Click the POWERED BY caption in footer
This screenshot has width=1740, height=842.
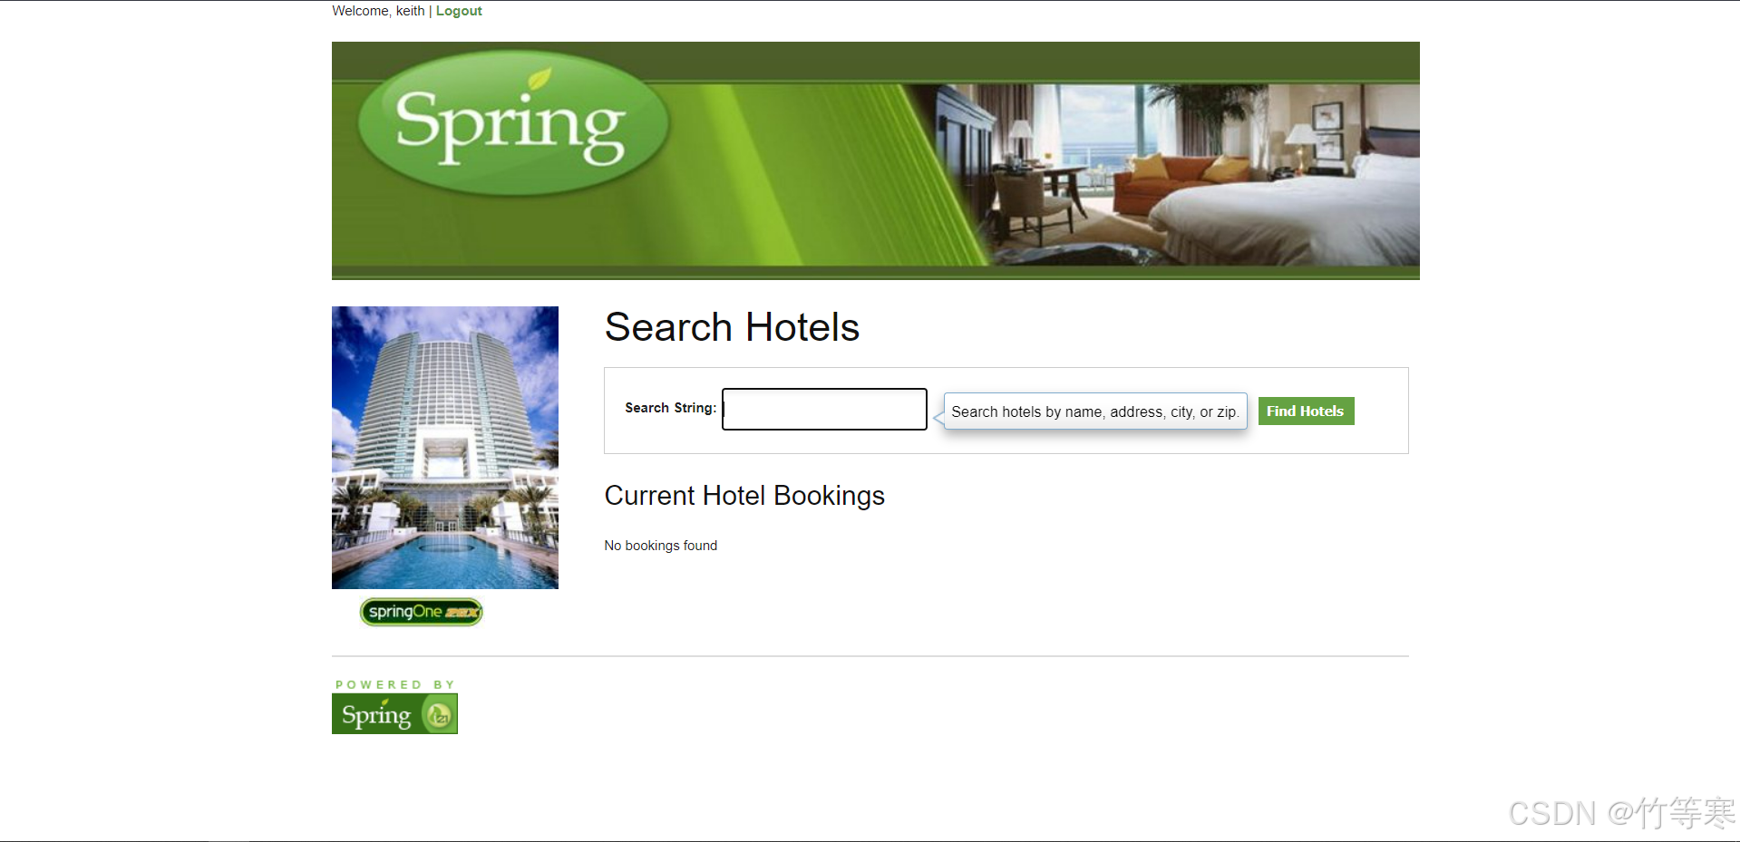click(394, 684)
